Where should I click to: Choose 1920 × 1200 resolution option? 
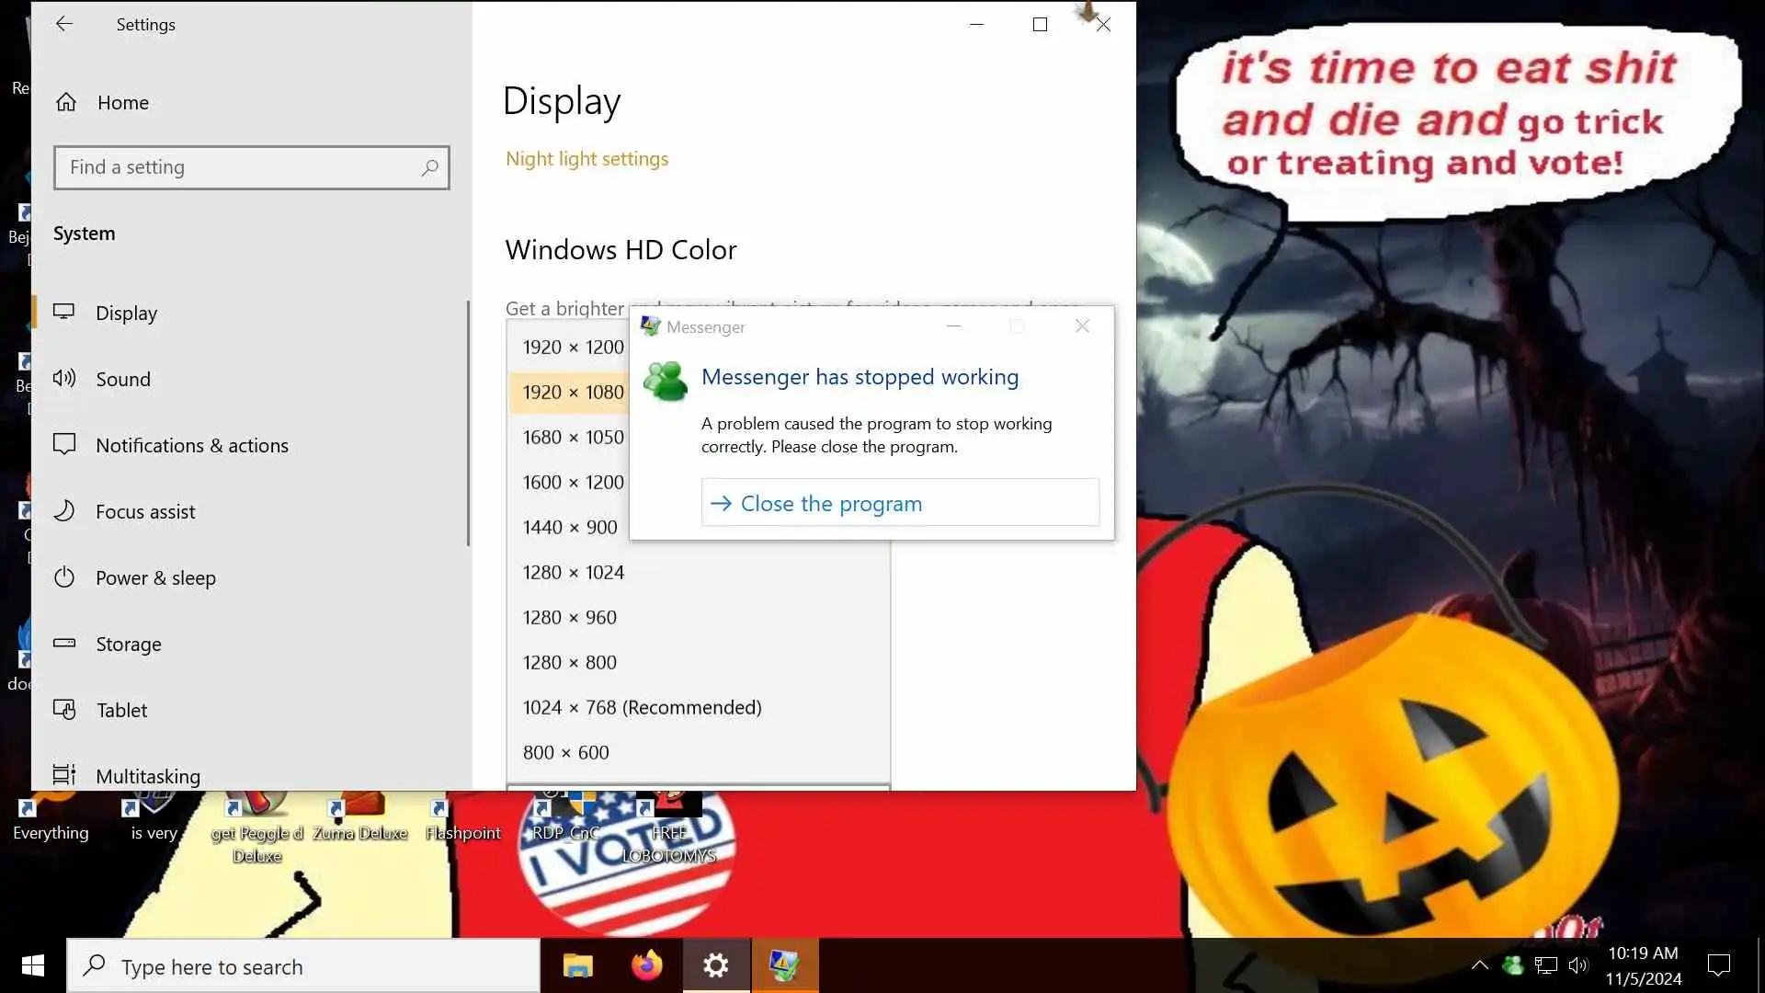coord(572,347)
